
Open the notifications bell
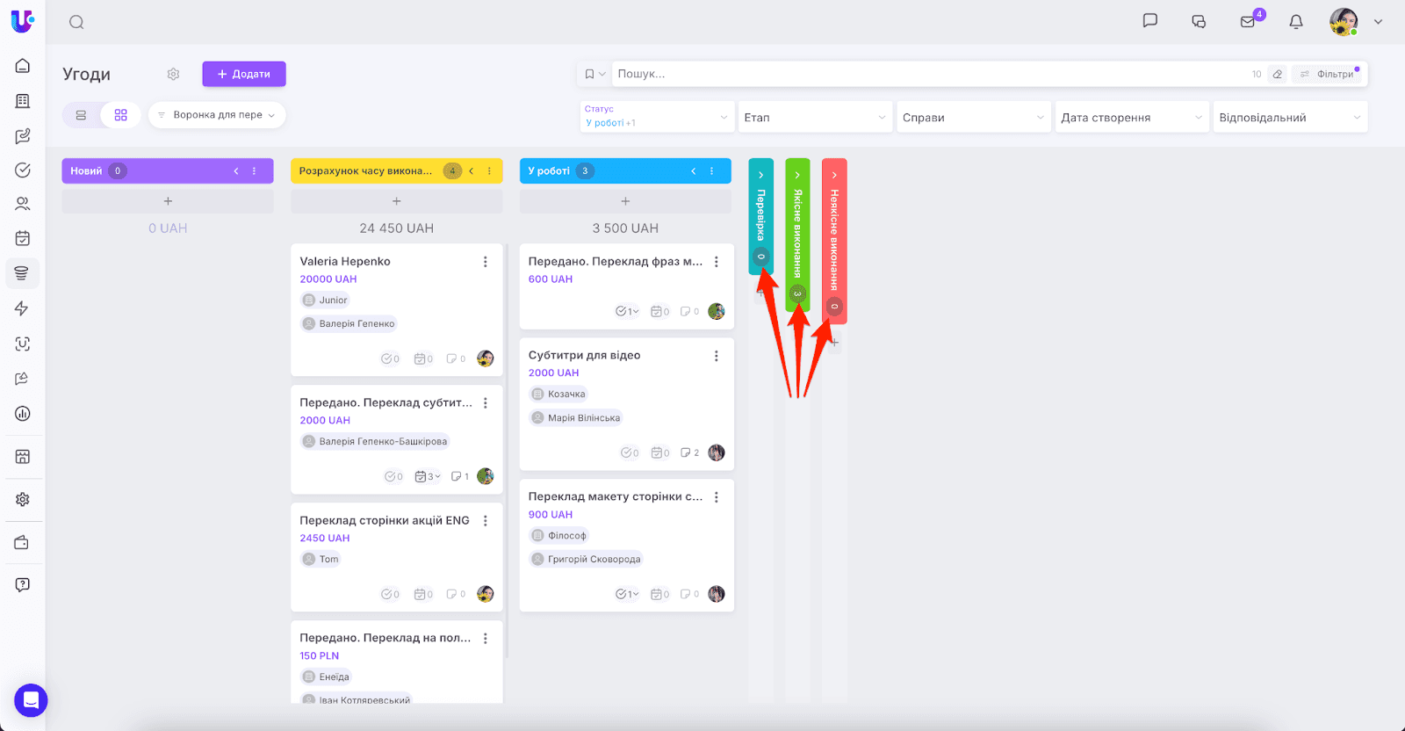tap(1296, 22)
